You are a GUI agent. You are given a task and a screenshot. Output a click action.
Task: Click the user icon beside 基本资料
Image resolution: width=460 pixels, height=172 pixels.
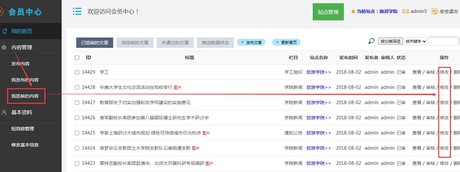pyautogui.click(x=4, y=113)
